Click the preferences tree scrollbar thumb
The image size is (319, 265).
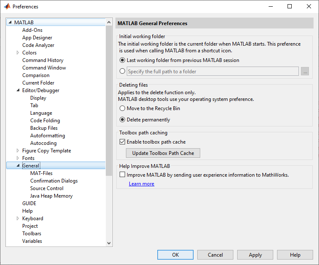coord(109,100)
